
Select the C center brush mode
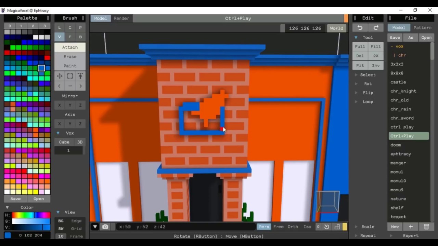click(x=70, y=28)
